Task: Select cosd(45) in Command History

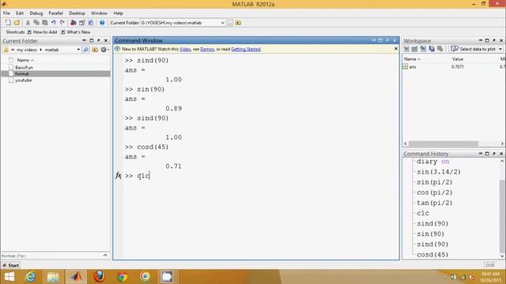Action: [432, 254]
